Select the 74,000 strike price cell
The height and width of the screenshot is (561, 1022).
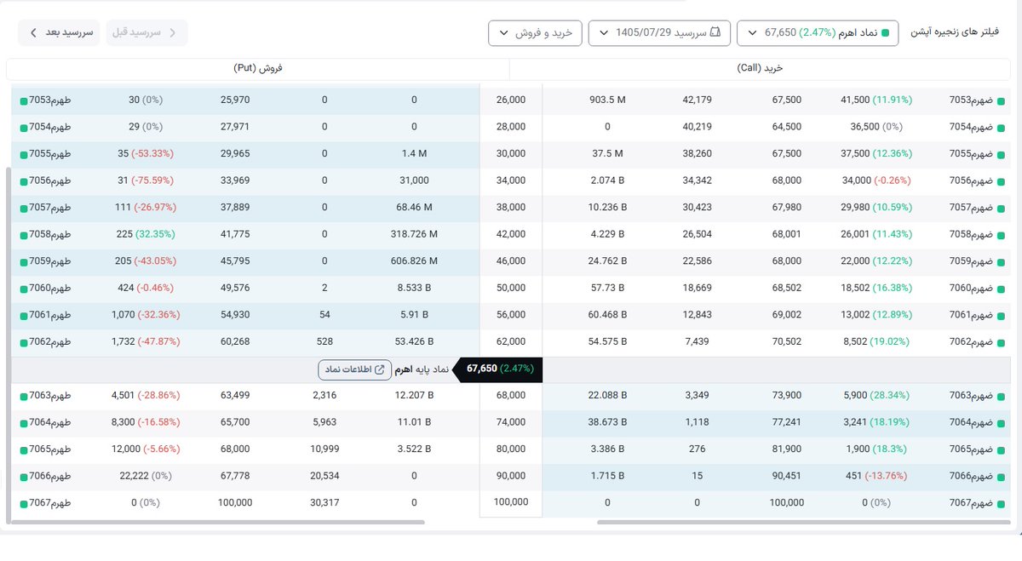[511, 422]
